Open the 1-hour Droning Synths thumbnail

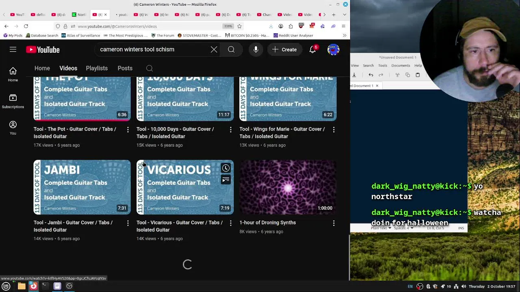288,187
